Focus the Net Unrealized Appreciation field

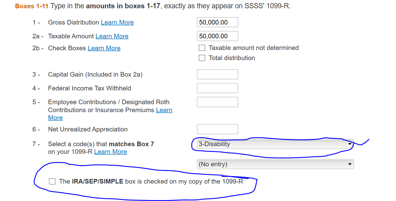tap(217, 129)
